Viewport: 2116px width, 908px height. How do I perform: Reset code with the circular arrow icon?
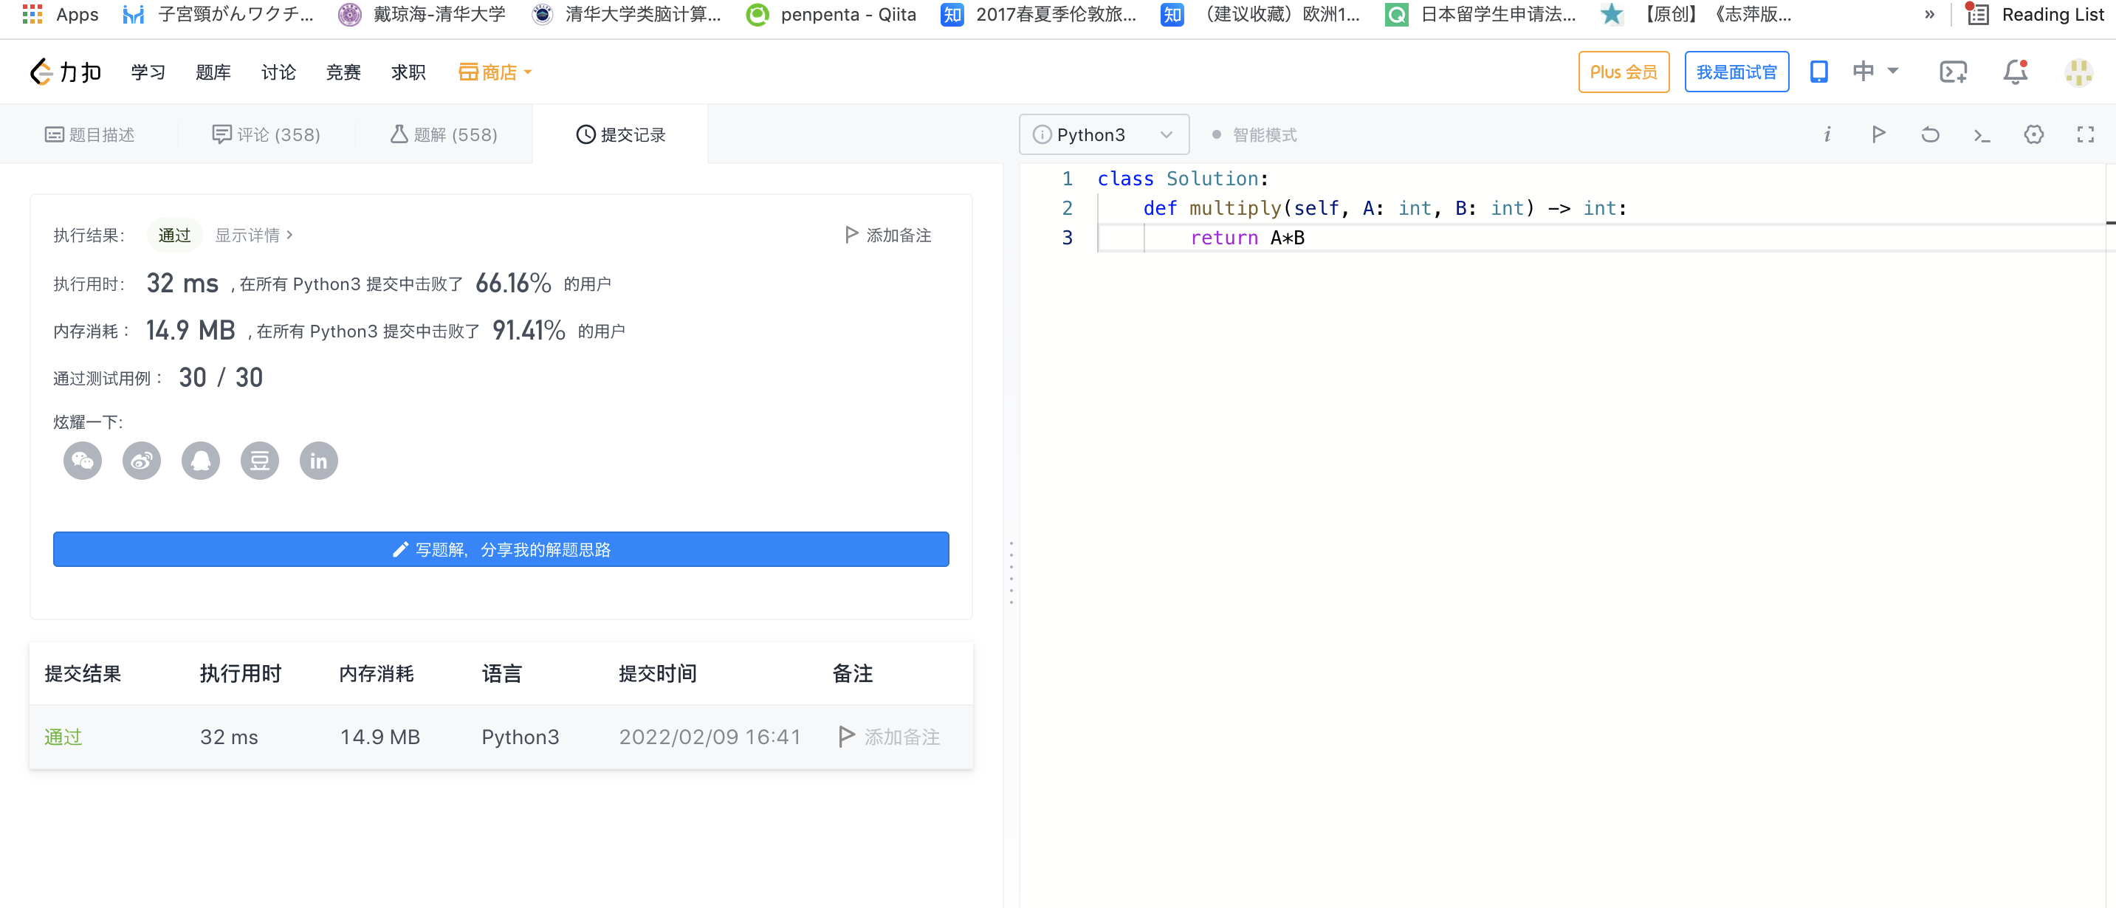[x=1931, y=134]
